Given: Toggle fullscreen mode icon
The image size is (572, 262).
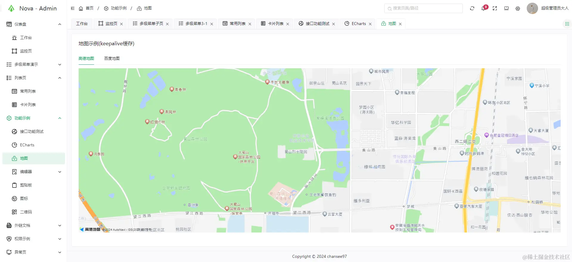Looking at the screenshot, I should pos(495,8).
